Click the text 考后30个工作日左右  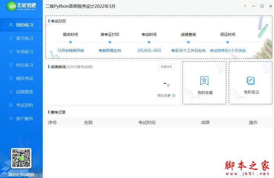(x=188, y=51)
